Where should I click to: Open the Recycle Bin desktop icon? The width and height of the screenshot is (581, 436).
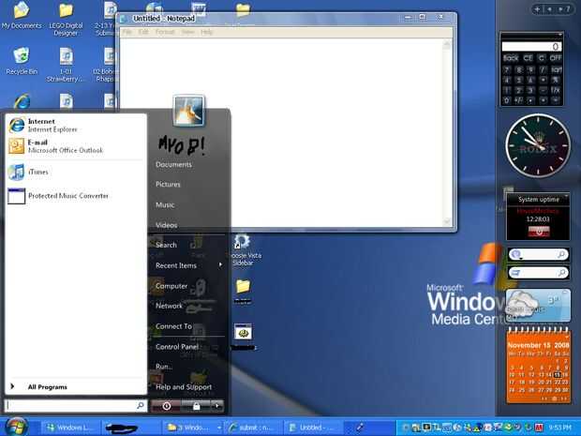pyautogui.click(x=22, y=61)
